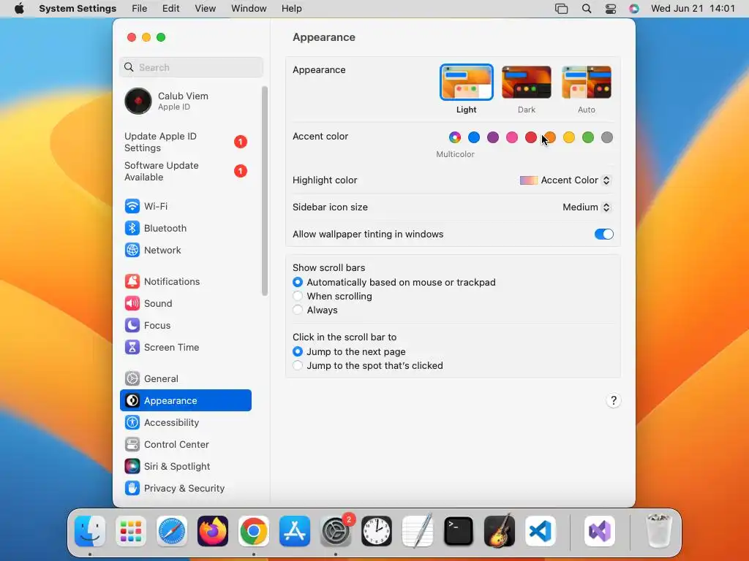The image size is (749, 561).
Task: Open the Window menu
Action: tap(249, 9)
